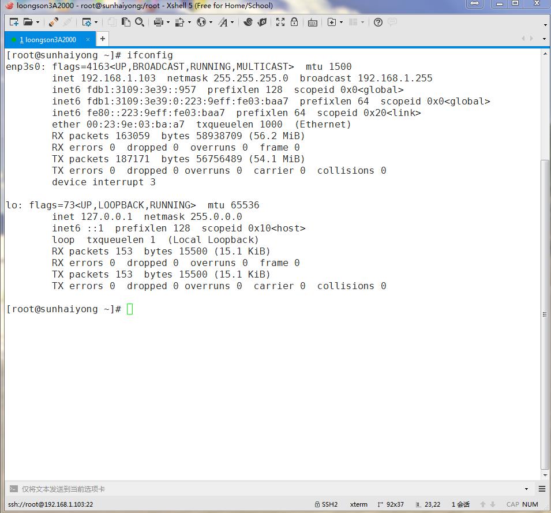The image size is (551, 513).
Task: Click the CAP lock indicator
Action: coord(513,504)
